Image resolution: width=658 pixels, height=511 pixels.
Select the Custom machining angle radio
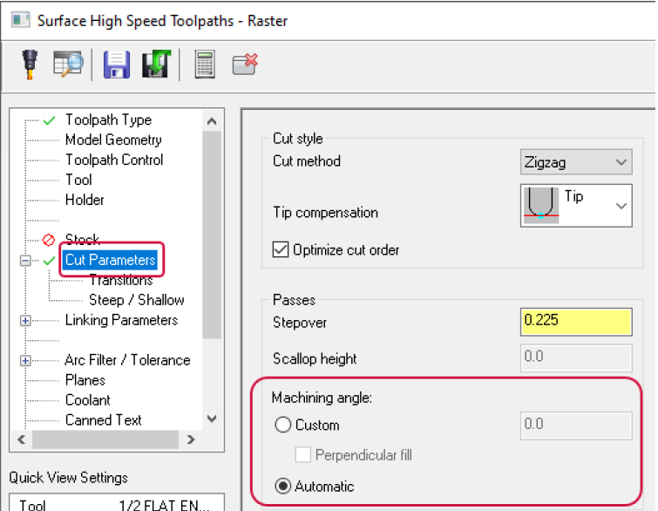[x=283, y=425]
